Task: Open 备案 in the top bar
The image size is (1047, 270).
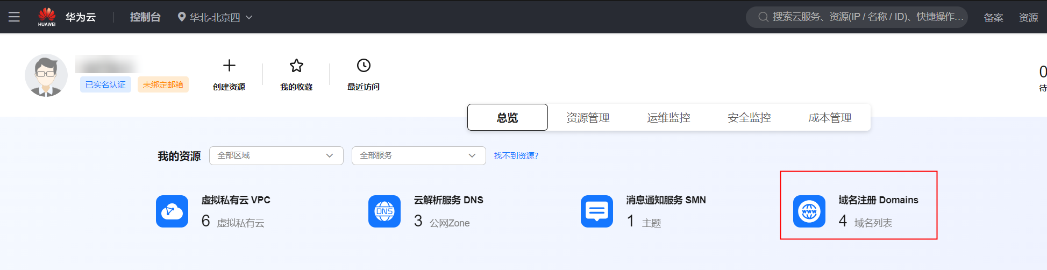Action: click(x=994, y=17)
